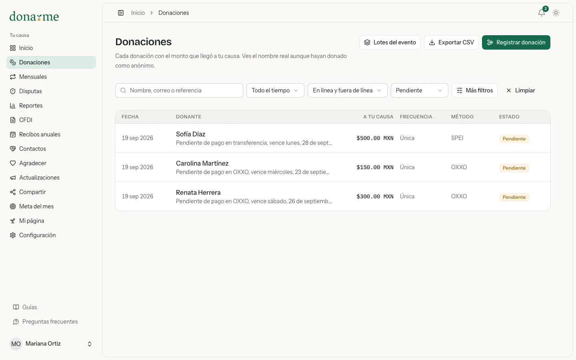Click the Disputas shield icon
This screenshot has width=576, height=360.
click(x=13, y=91)
